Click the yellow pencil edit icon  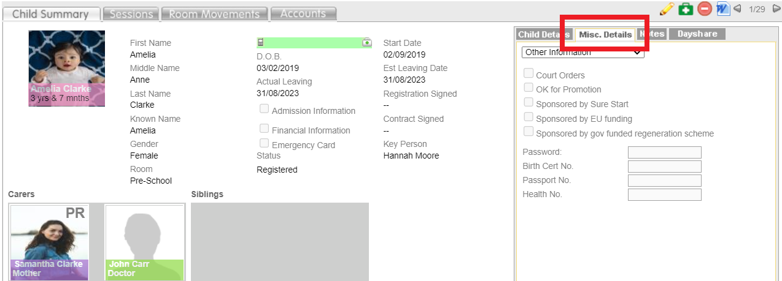(667, 9)
